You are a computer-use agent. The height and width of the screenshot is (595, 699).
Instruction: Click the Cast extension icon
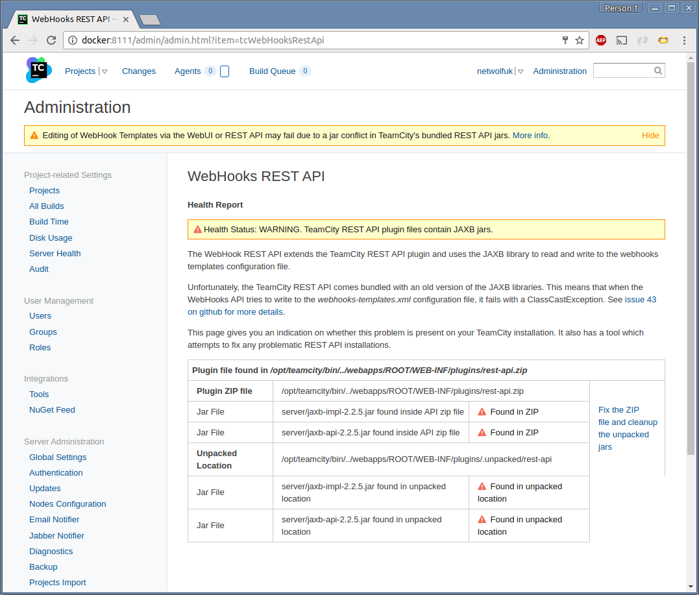[621, 41]
